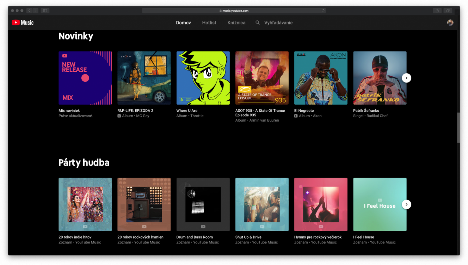Click the I Feel House title link

point(364,237)
